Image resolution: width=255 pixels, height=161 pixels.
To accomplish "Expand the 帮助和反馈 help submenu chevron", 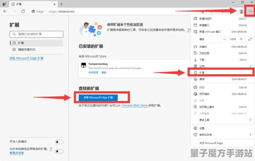I will click(250, 135).
